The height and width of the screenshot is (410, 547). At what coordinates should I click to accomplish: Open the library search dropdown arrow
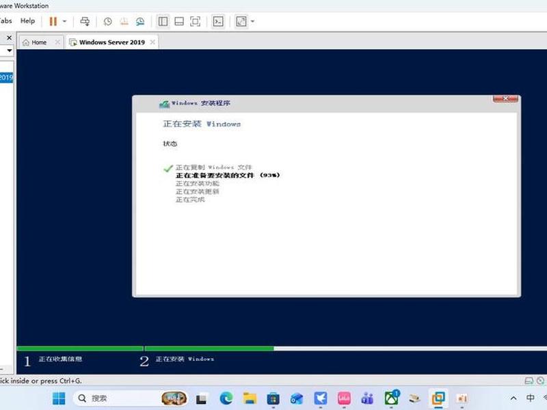tap(10, 51)
